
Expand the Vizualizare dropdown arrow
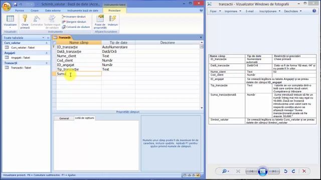pos(10,27)
